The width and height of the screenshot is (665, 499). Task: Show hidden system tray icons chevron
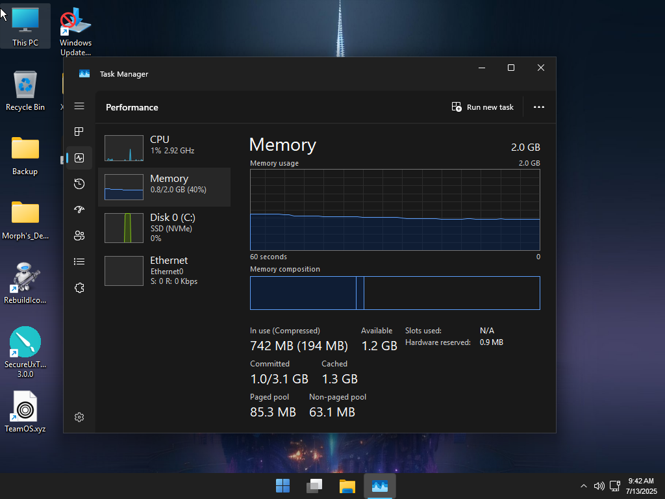pyautogui.click(x=584, y=486)
